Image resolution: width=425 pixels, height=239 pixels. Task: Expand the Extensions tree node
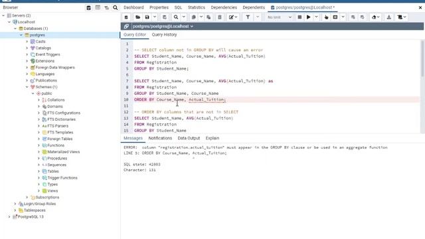27,61
